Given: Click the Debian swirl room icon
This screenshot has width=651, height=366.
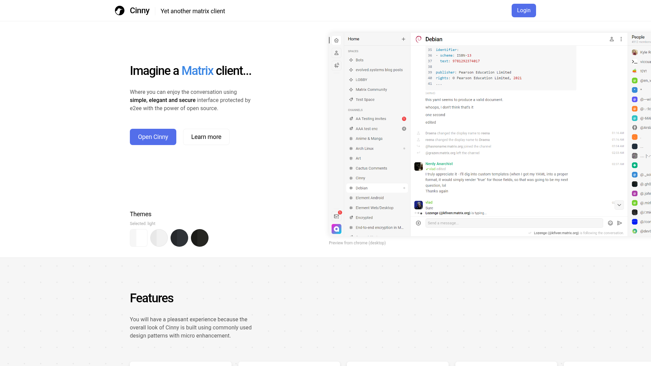Looking at the screenshot, I should pos(418,39).
